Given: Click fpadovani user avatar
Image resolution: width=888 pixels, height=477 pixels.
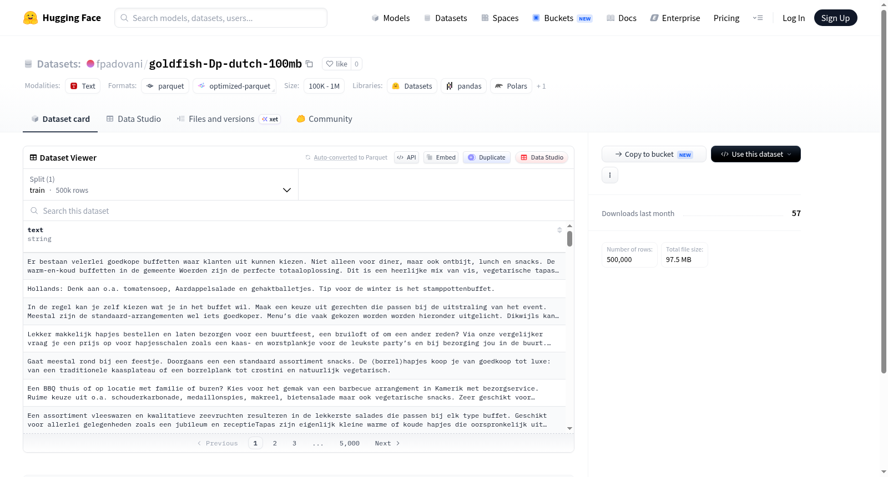Looking at the screenshot, I should 90,64.
